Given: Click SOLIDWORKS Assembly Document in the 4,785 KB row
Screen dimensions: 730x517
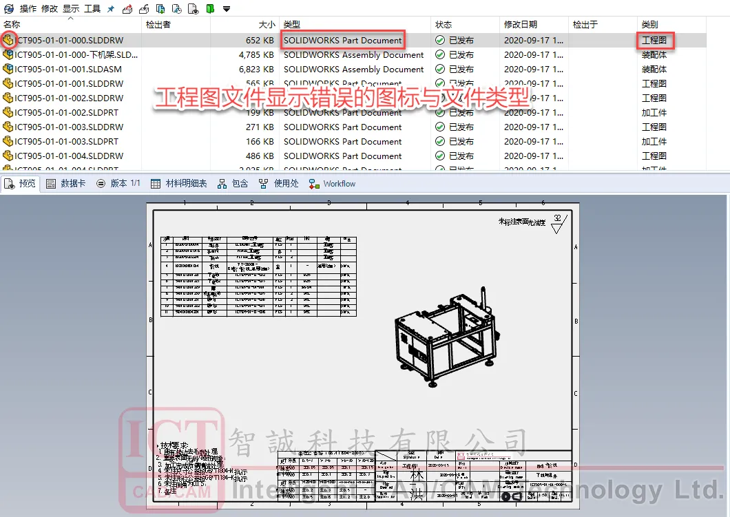Looking at the screenshot, I should click(x=354, y=54).
